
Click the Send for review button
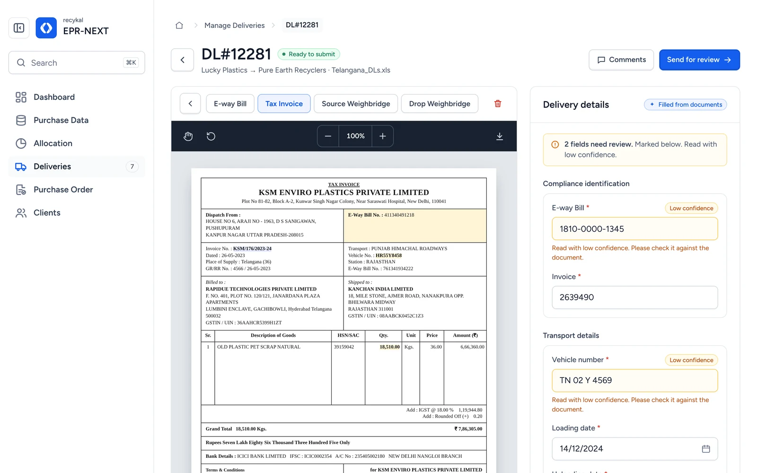(x=699, y=60)
